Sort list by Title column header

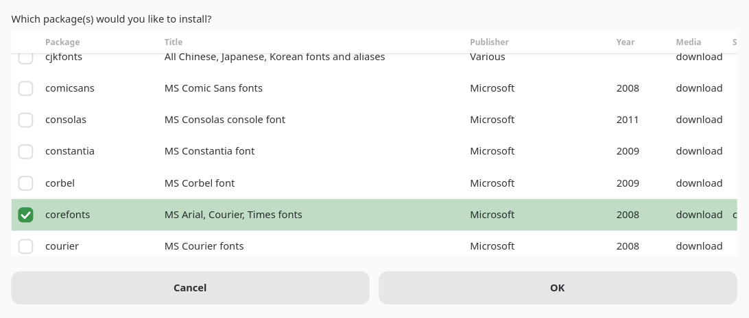[x=174, y=42]
